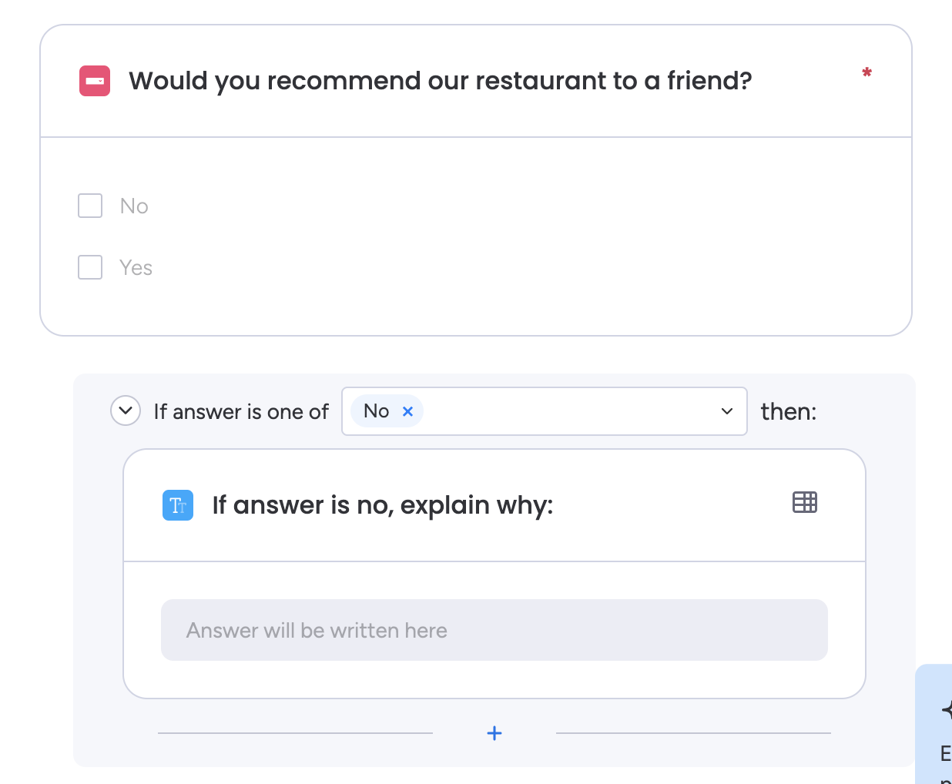This screenshot has height=784, width=952.
Task: Click the 'Answer will be written here' field
Action: pyautogui.click(x=494, y=629)
